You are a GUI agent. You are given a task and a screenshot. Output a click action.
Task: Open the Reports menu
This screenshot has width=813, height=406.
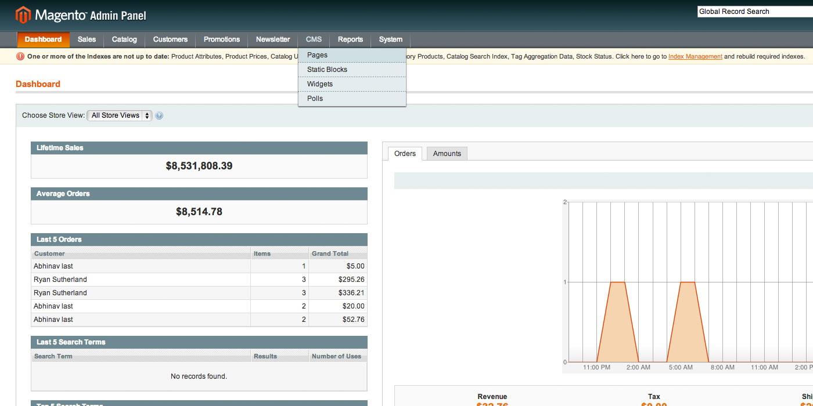[x=350, y=39]
